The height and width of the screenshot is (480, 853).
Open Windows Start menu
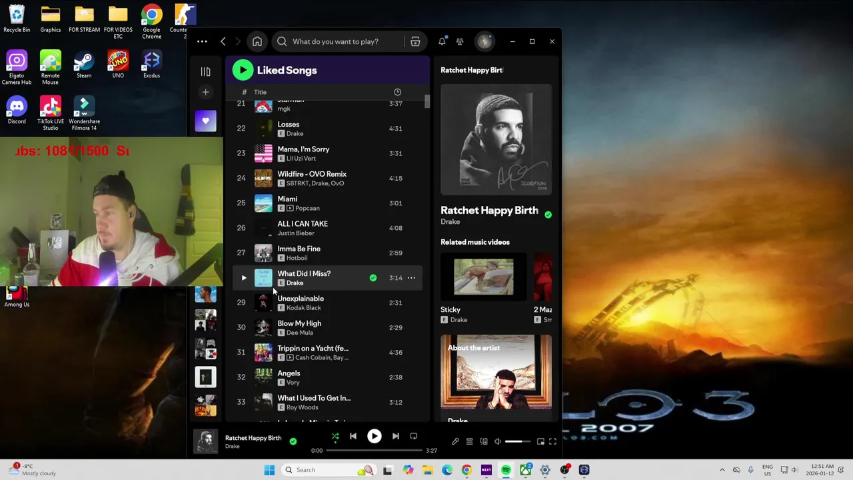point(269,470)
